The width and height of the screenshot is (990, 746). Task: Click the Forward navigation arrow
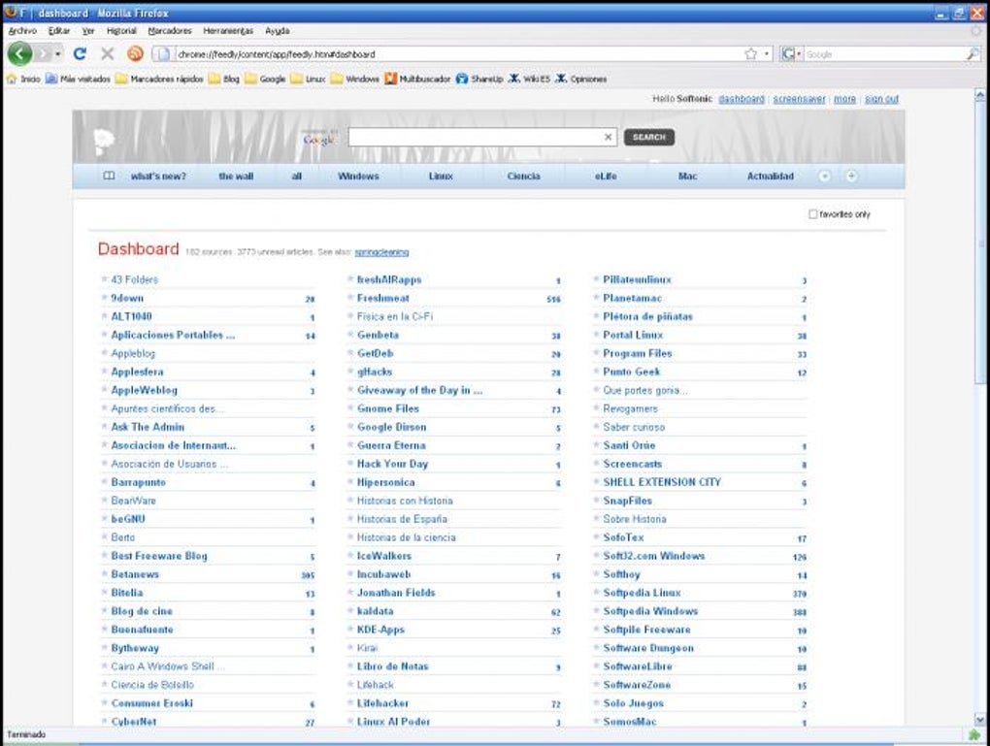42,54
